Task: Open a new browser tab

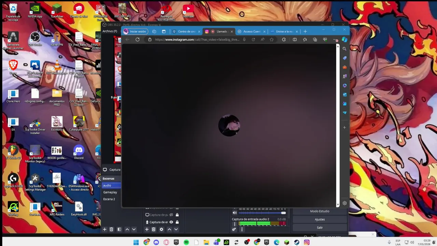Action: [305, 31]
